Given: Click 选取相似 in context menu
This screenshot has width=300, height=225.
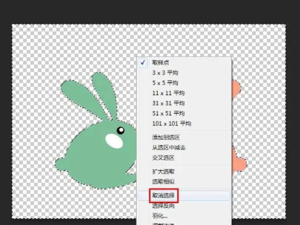Looking at the screenshot, I should (184, 181).
